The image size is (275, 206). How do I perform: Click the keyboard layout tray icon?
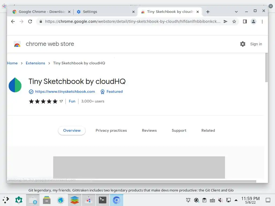(x=212, y=200)
